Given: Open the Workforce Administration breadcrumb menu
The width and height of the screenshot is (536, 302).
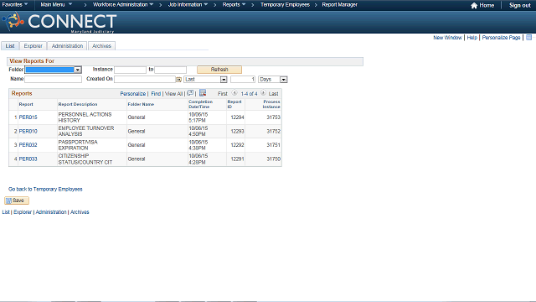Looking at the screenshot, I should 123,5.
